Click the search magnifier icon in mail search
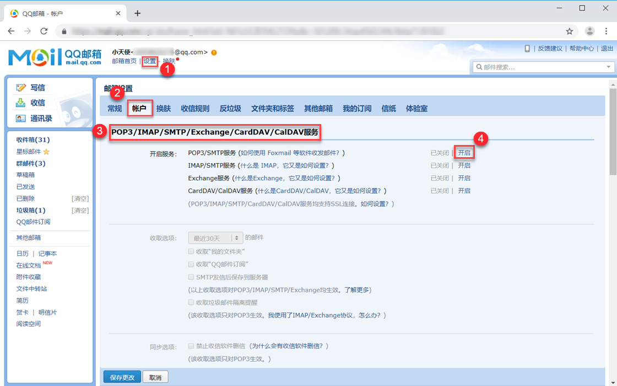Image resolution: width=617 pixels, height=386 pixels. pyautogui.click(x=479, y=67)
